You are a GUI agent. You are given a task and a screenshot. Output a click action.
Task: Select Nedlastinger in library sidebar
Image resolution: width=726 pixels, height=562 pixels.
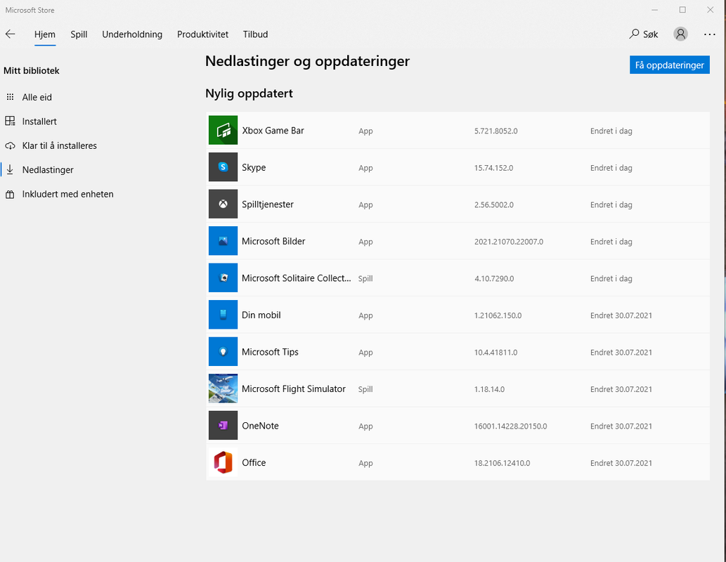pyautogui.click(x=48, y=170)
